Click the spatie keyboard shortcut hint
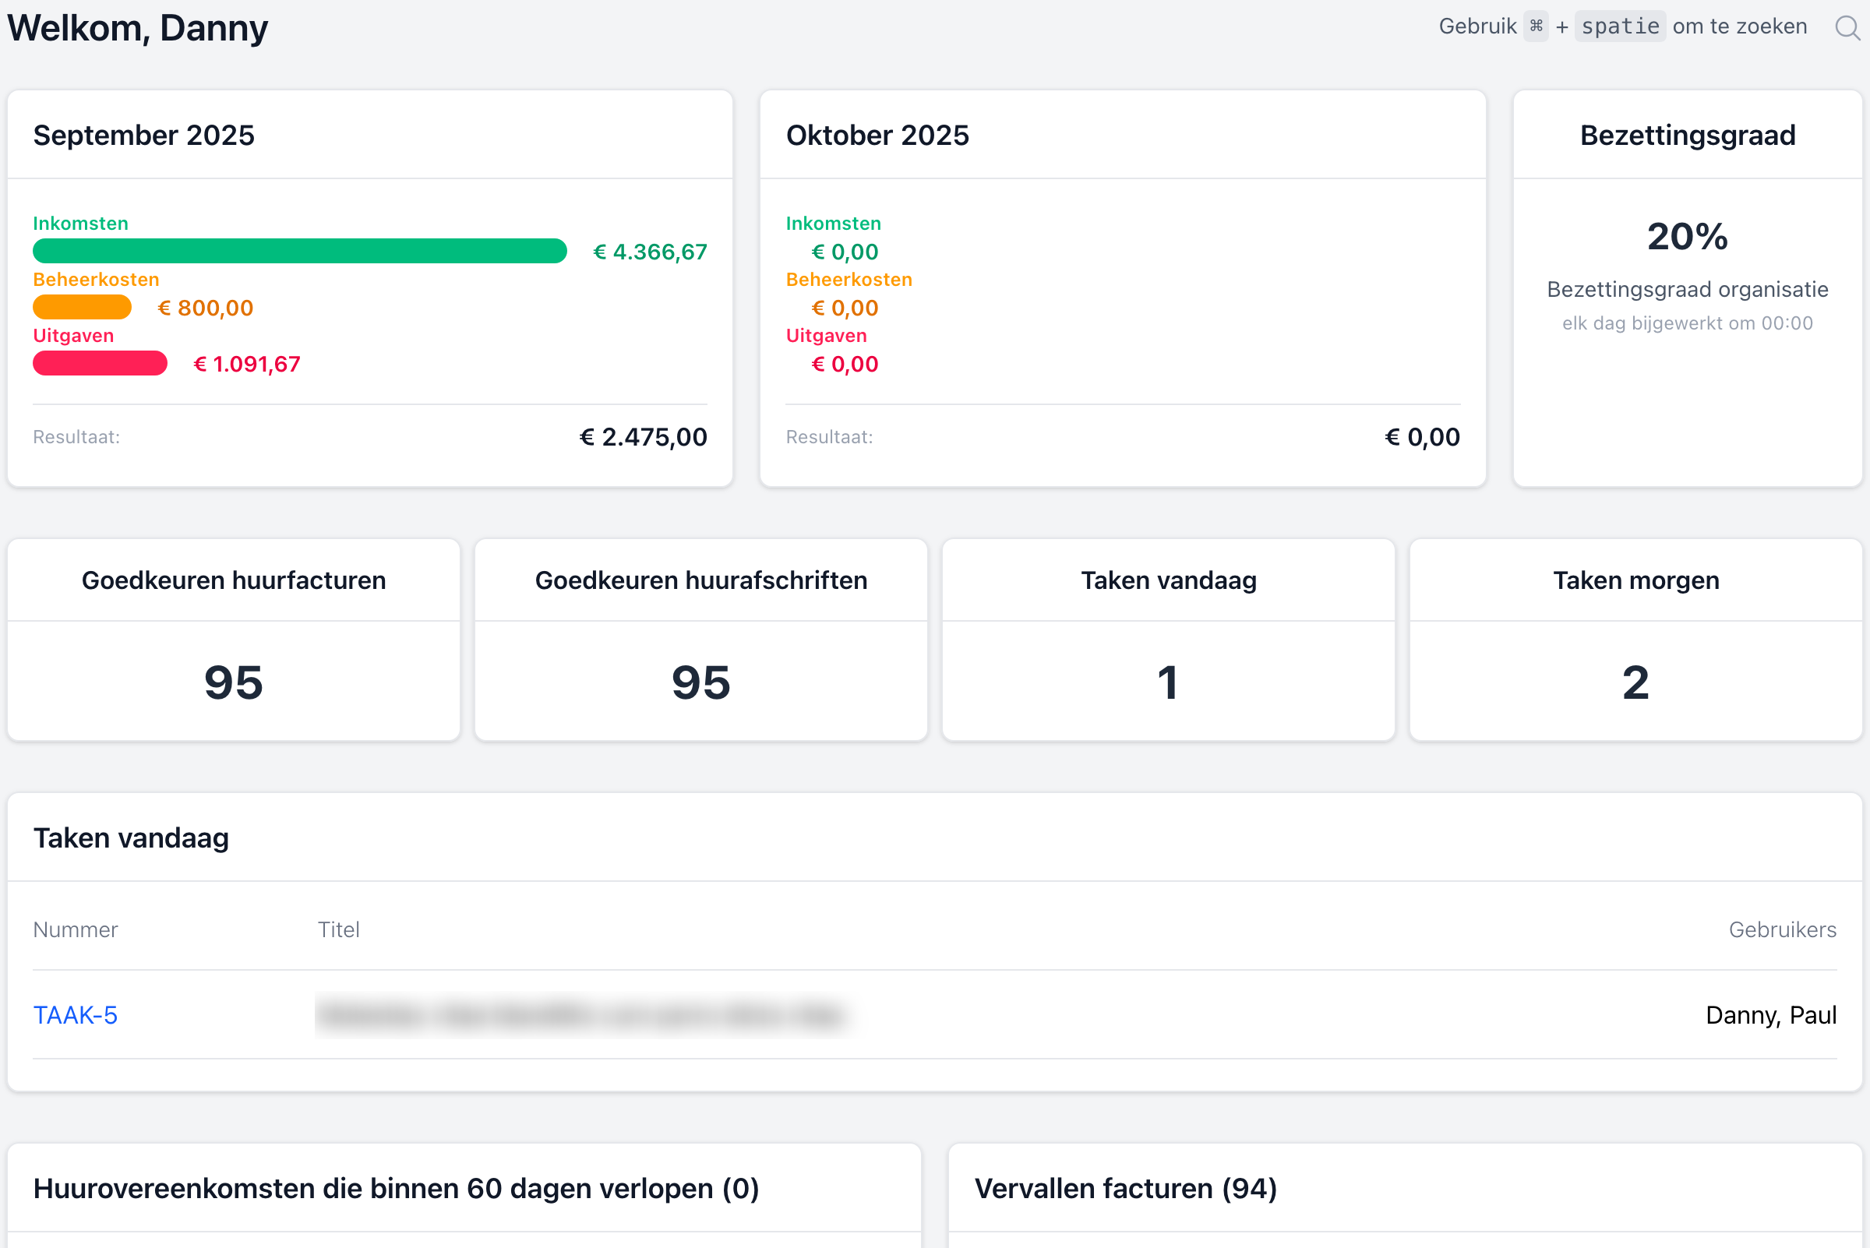The width and height of the screenshot is (1870, 1248). pos(1619,26)
